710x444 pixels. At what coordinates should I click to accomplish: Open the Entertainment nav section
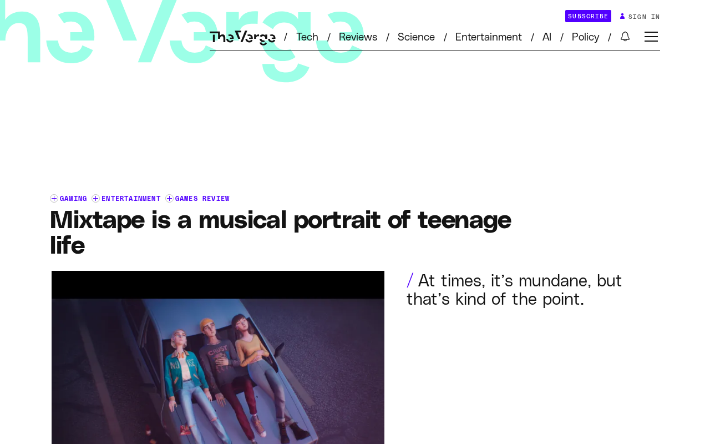click(489, 37)
